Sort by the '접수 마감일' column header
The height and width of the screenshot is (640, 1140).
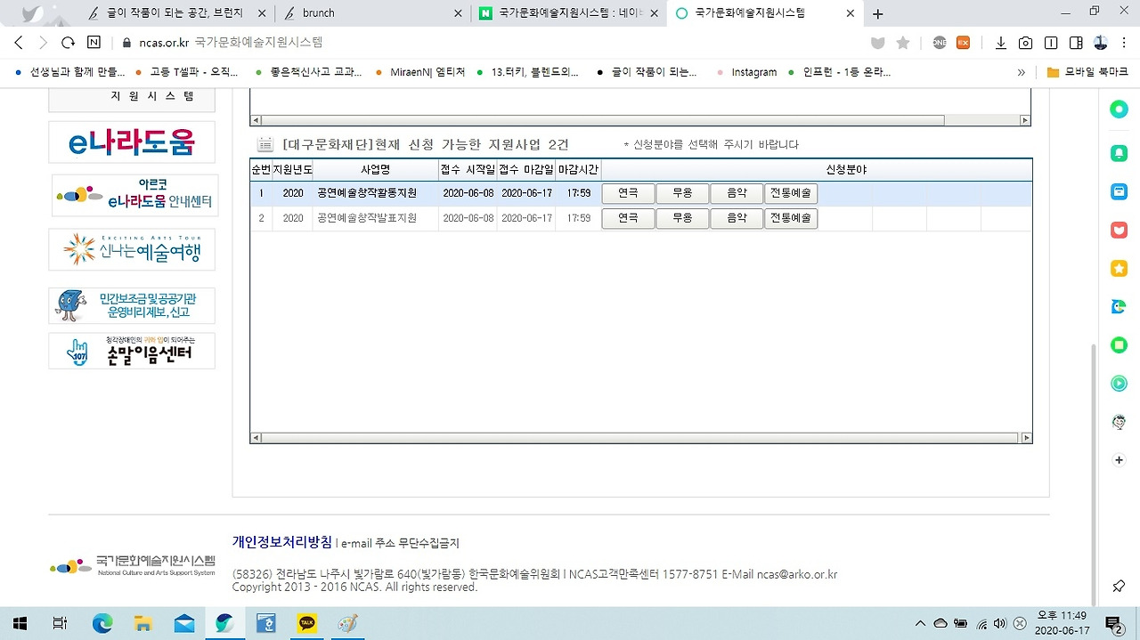tap(525, 169)
